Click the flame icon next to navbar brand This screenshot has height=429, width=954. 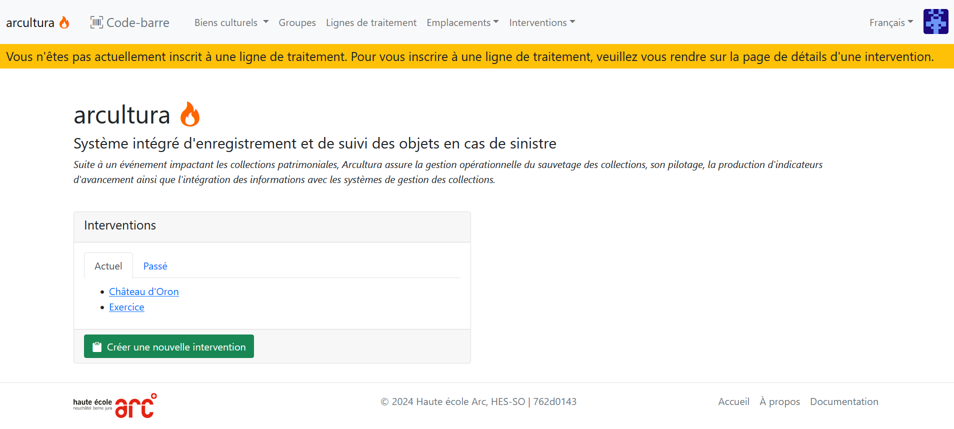click(64, 22)
